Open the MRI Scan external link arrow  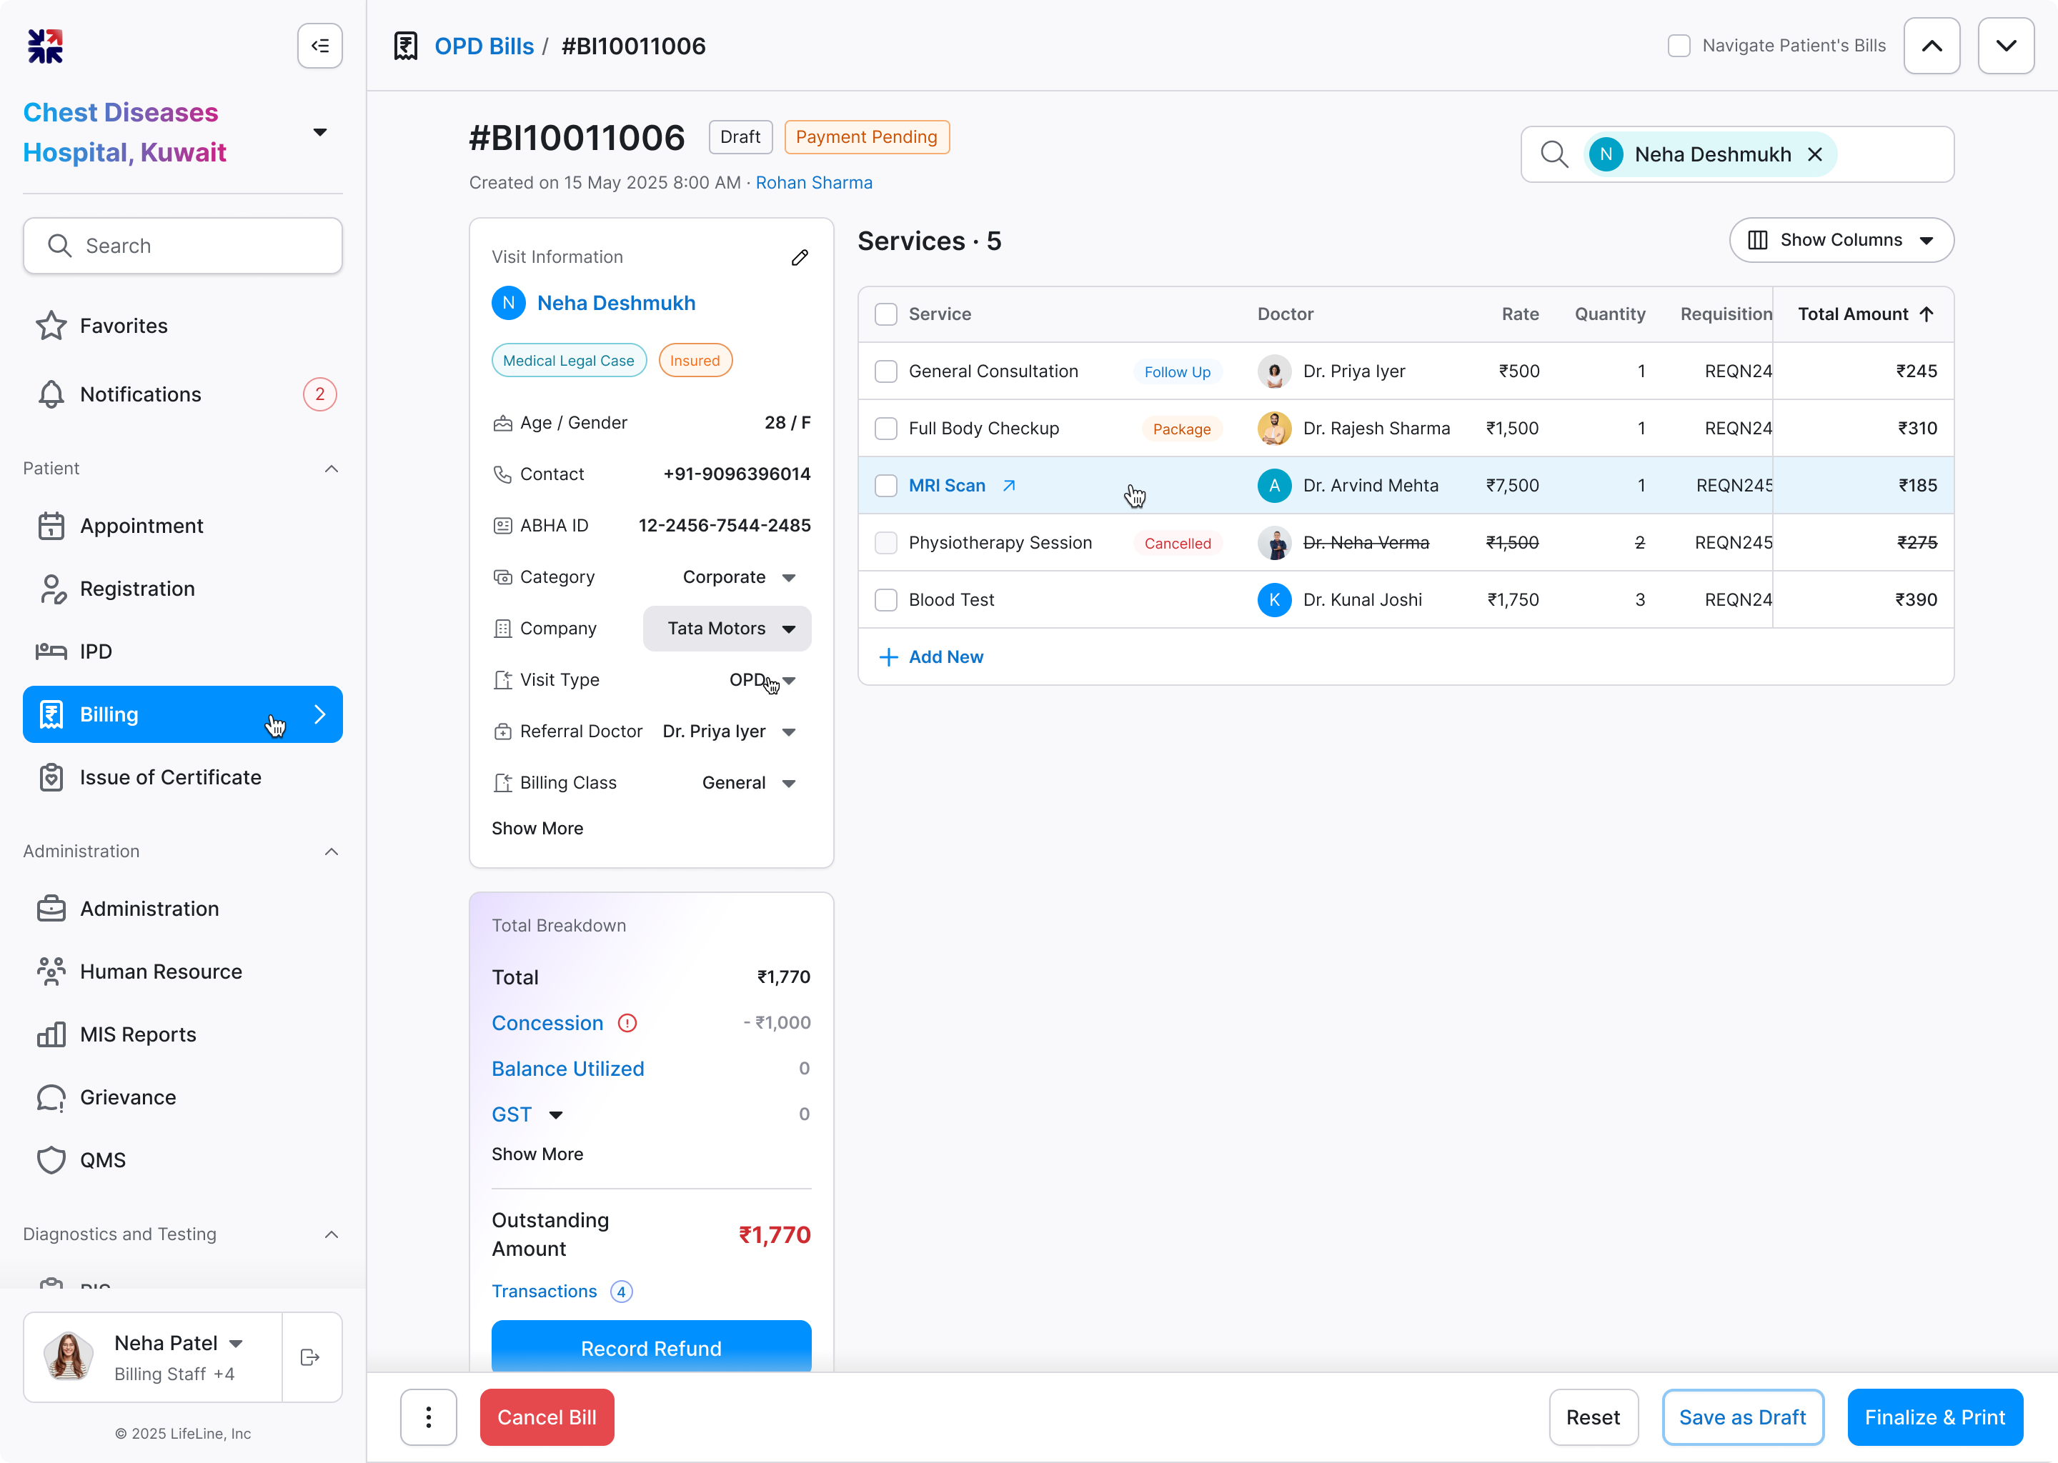click(1009, 486)
